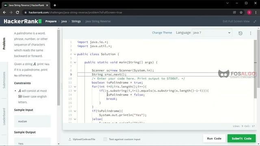Click code line 9 String s=sc.next();
Viewport: 260px width, 146px height.
(x=109, y=75)
